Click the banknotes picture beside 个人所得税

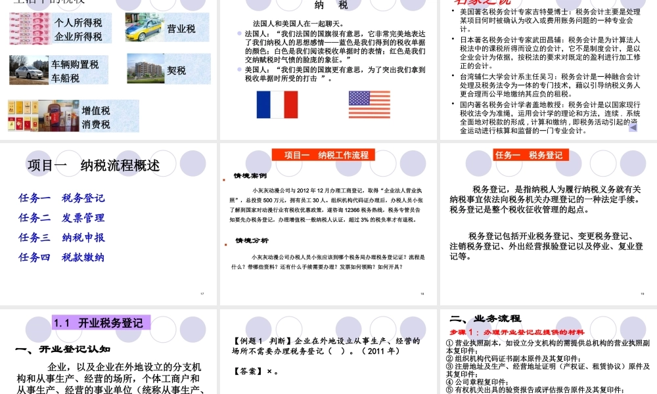30,28
